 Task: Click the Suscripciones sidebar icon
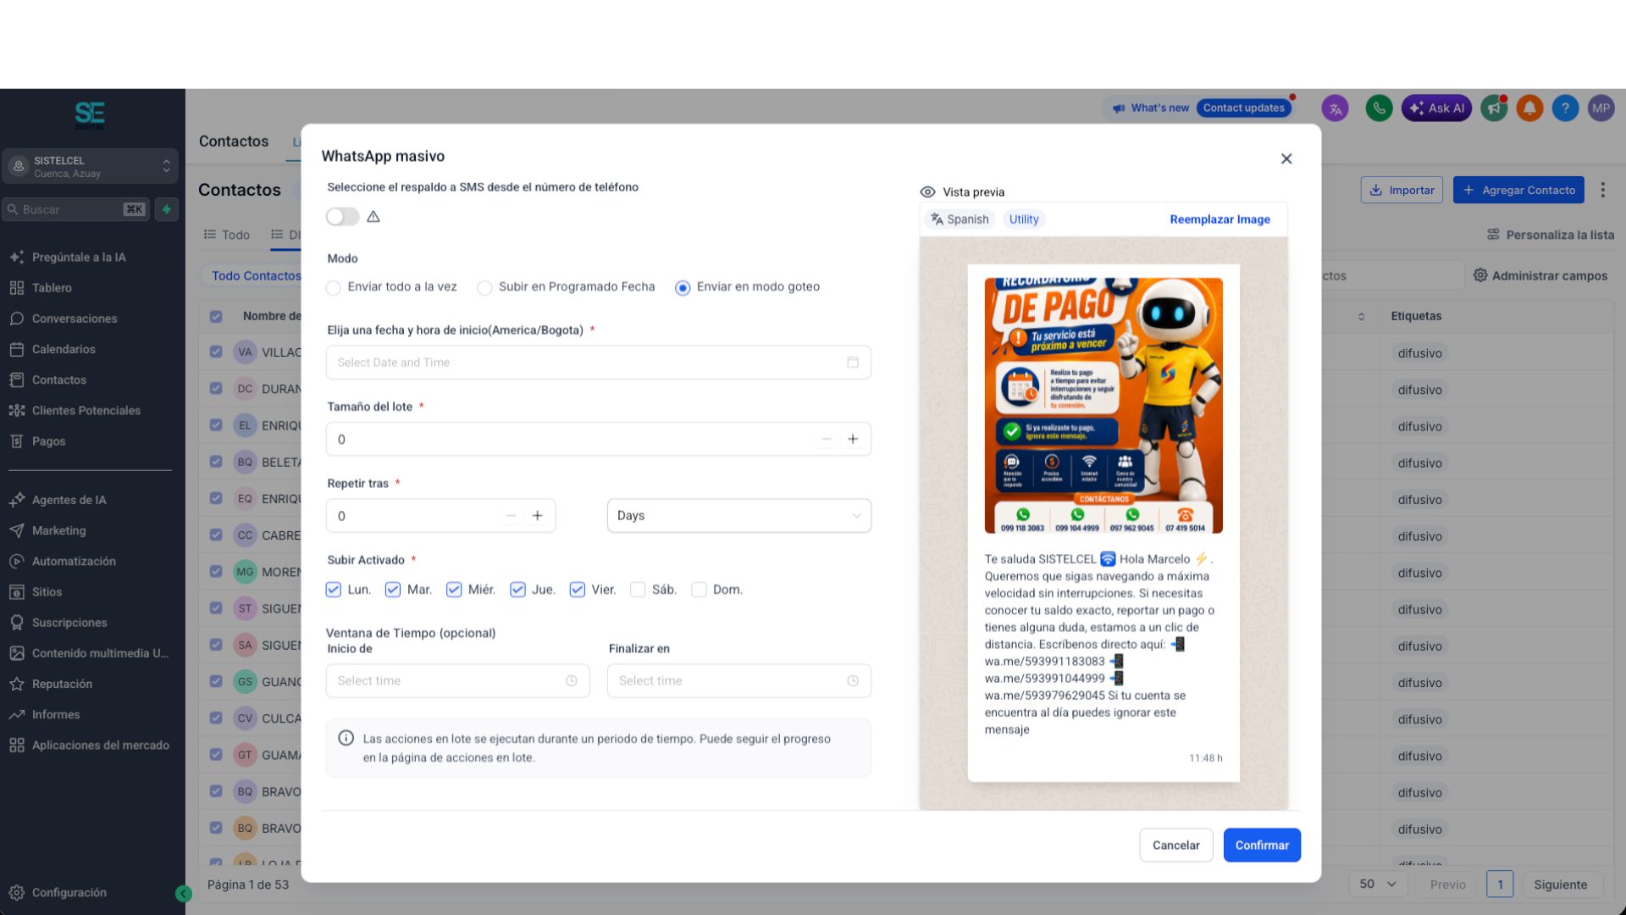click(17, 623)
